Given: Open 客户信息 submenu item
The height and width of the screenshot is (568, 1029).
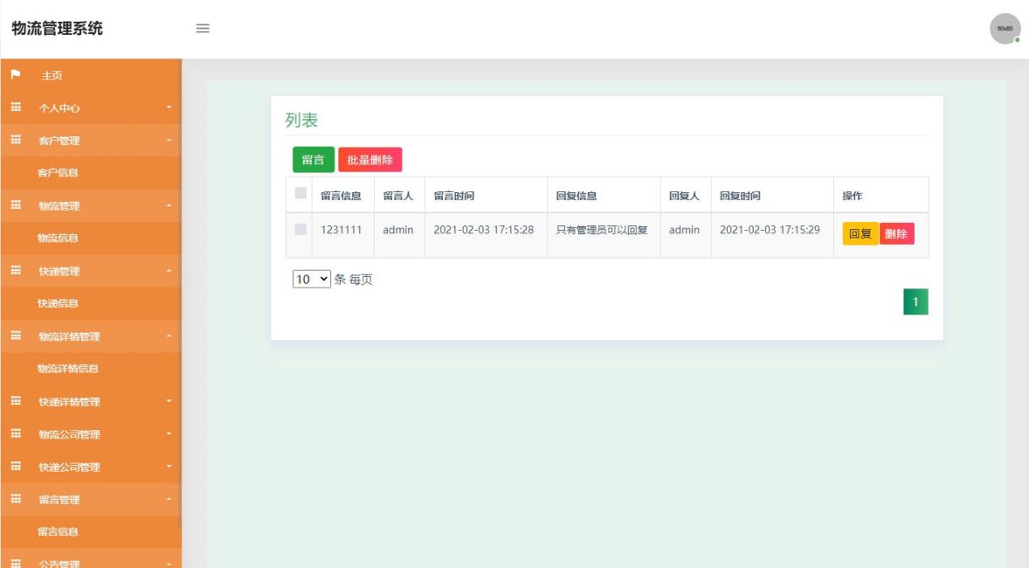Looking at the screenshot, I should (58, 173).
